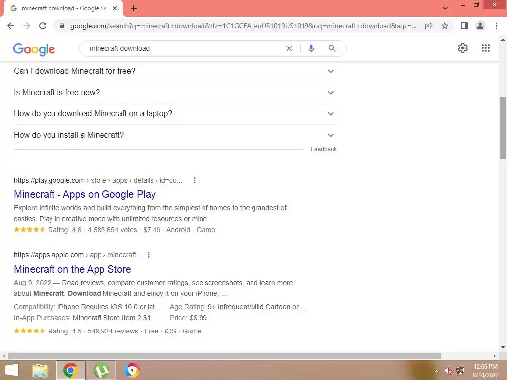This screenshot has height=380, width=507.
Task: Open the Windows Start button
Action: pos(12,370)
